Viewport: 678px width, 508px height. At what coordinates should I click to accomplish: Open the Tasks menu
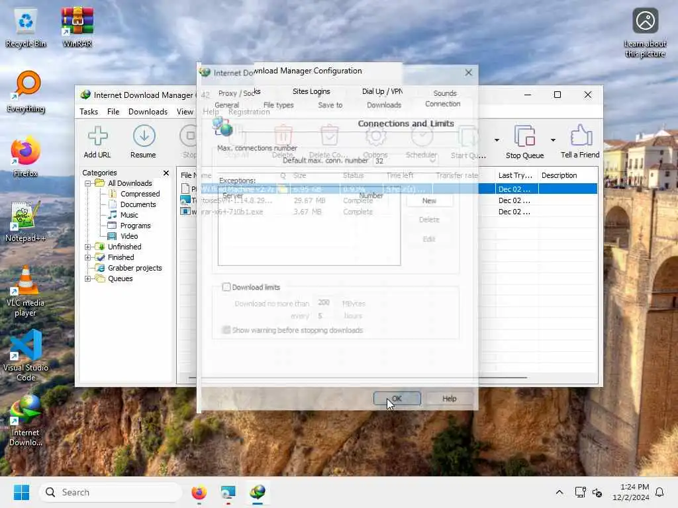pyautogui.click(x=89, y=112)
